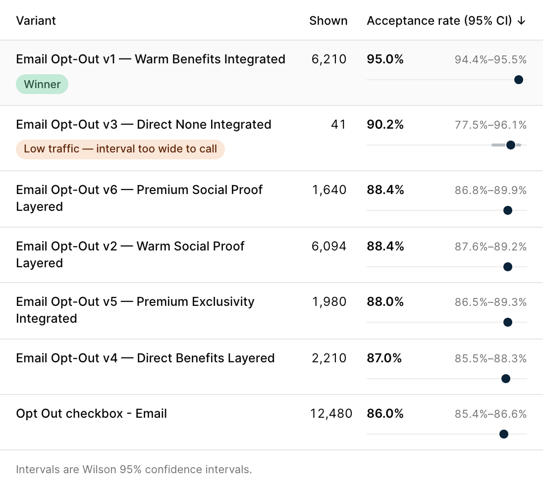
Task: Click the v5 Premium Exclusivity interval dot
Action: pyautogui.click(x=508, y=322)
